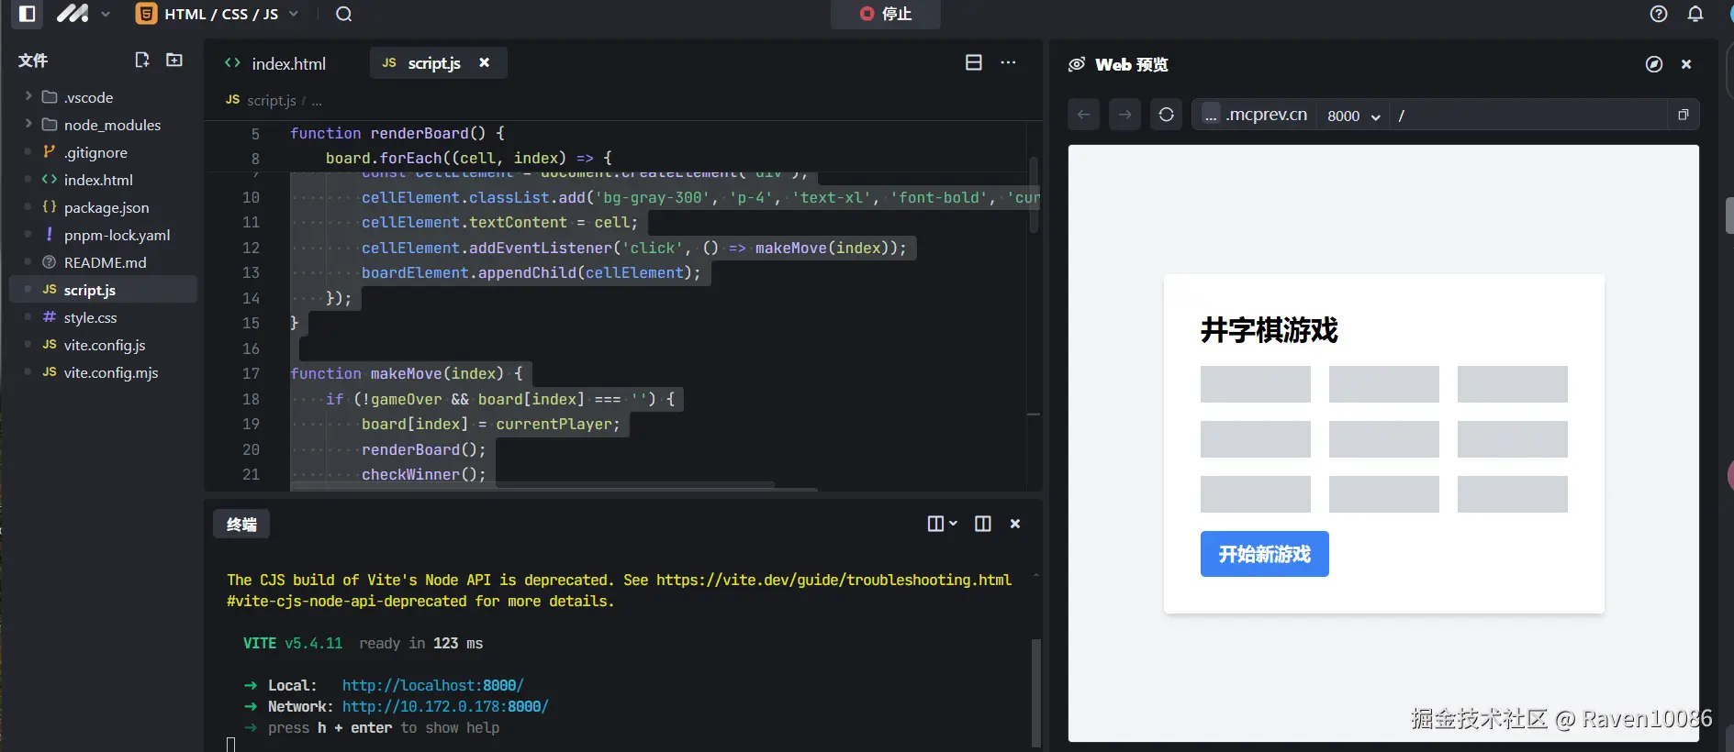Open the vite.config.js file
The image size is (1734, 752).
click(103, 345)
